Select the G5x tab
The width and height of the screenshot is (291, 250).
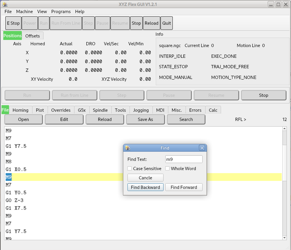coord(82,110)
